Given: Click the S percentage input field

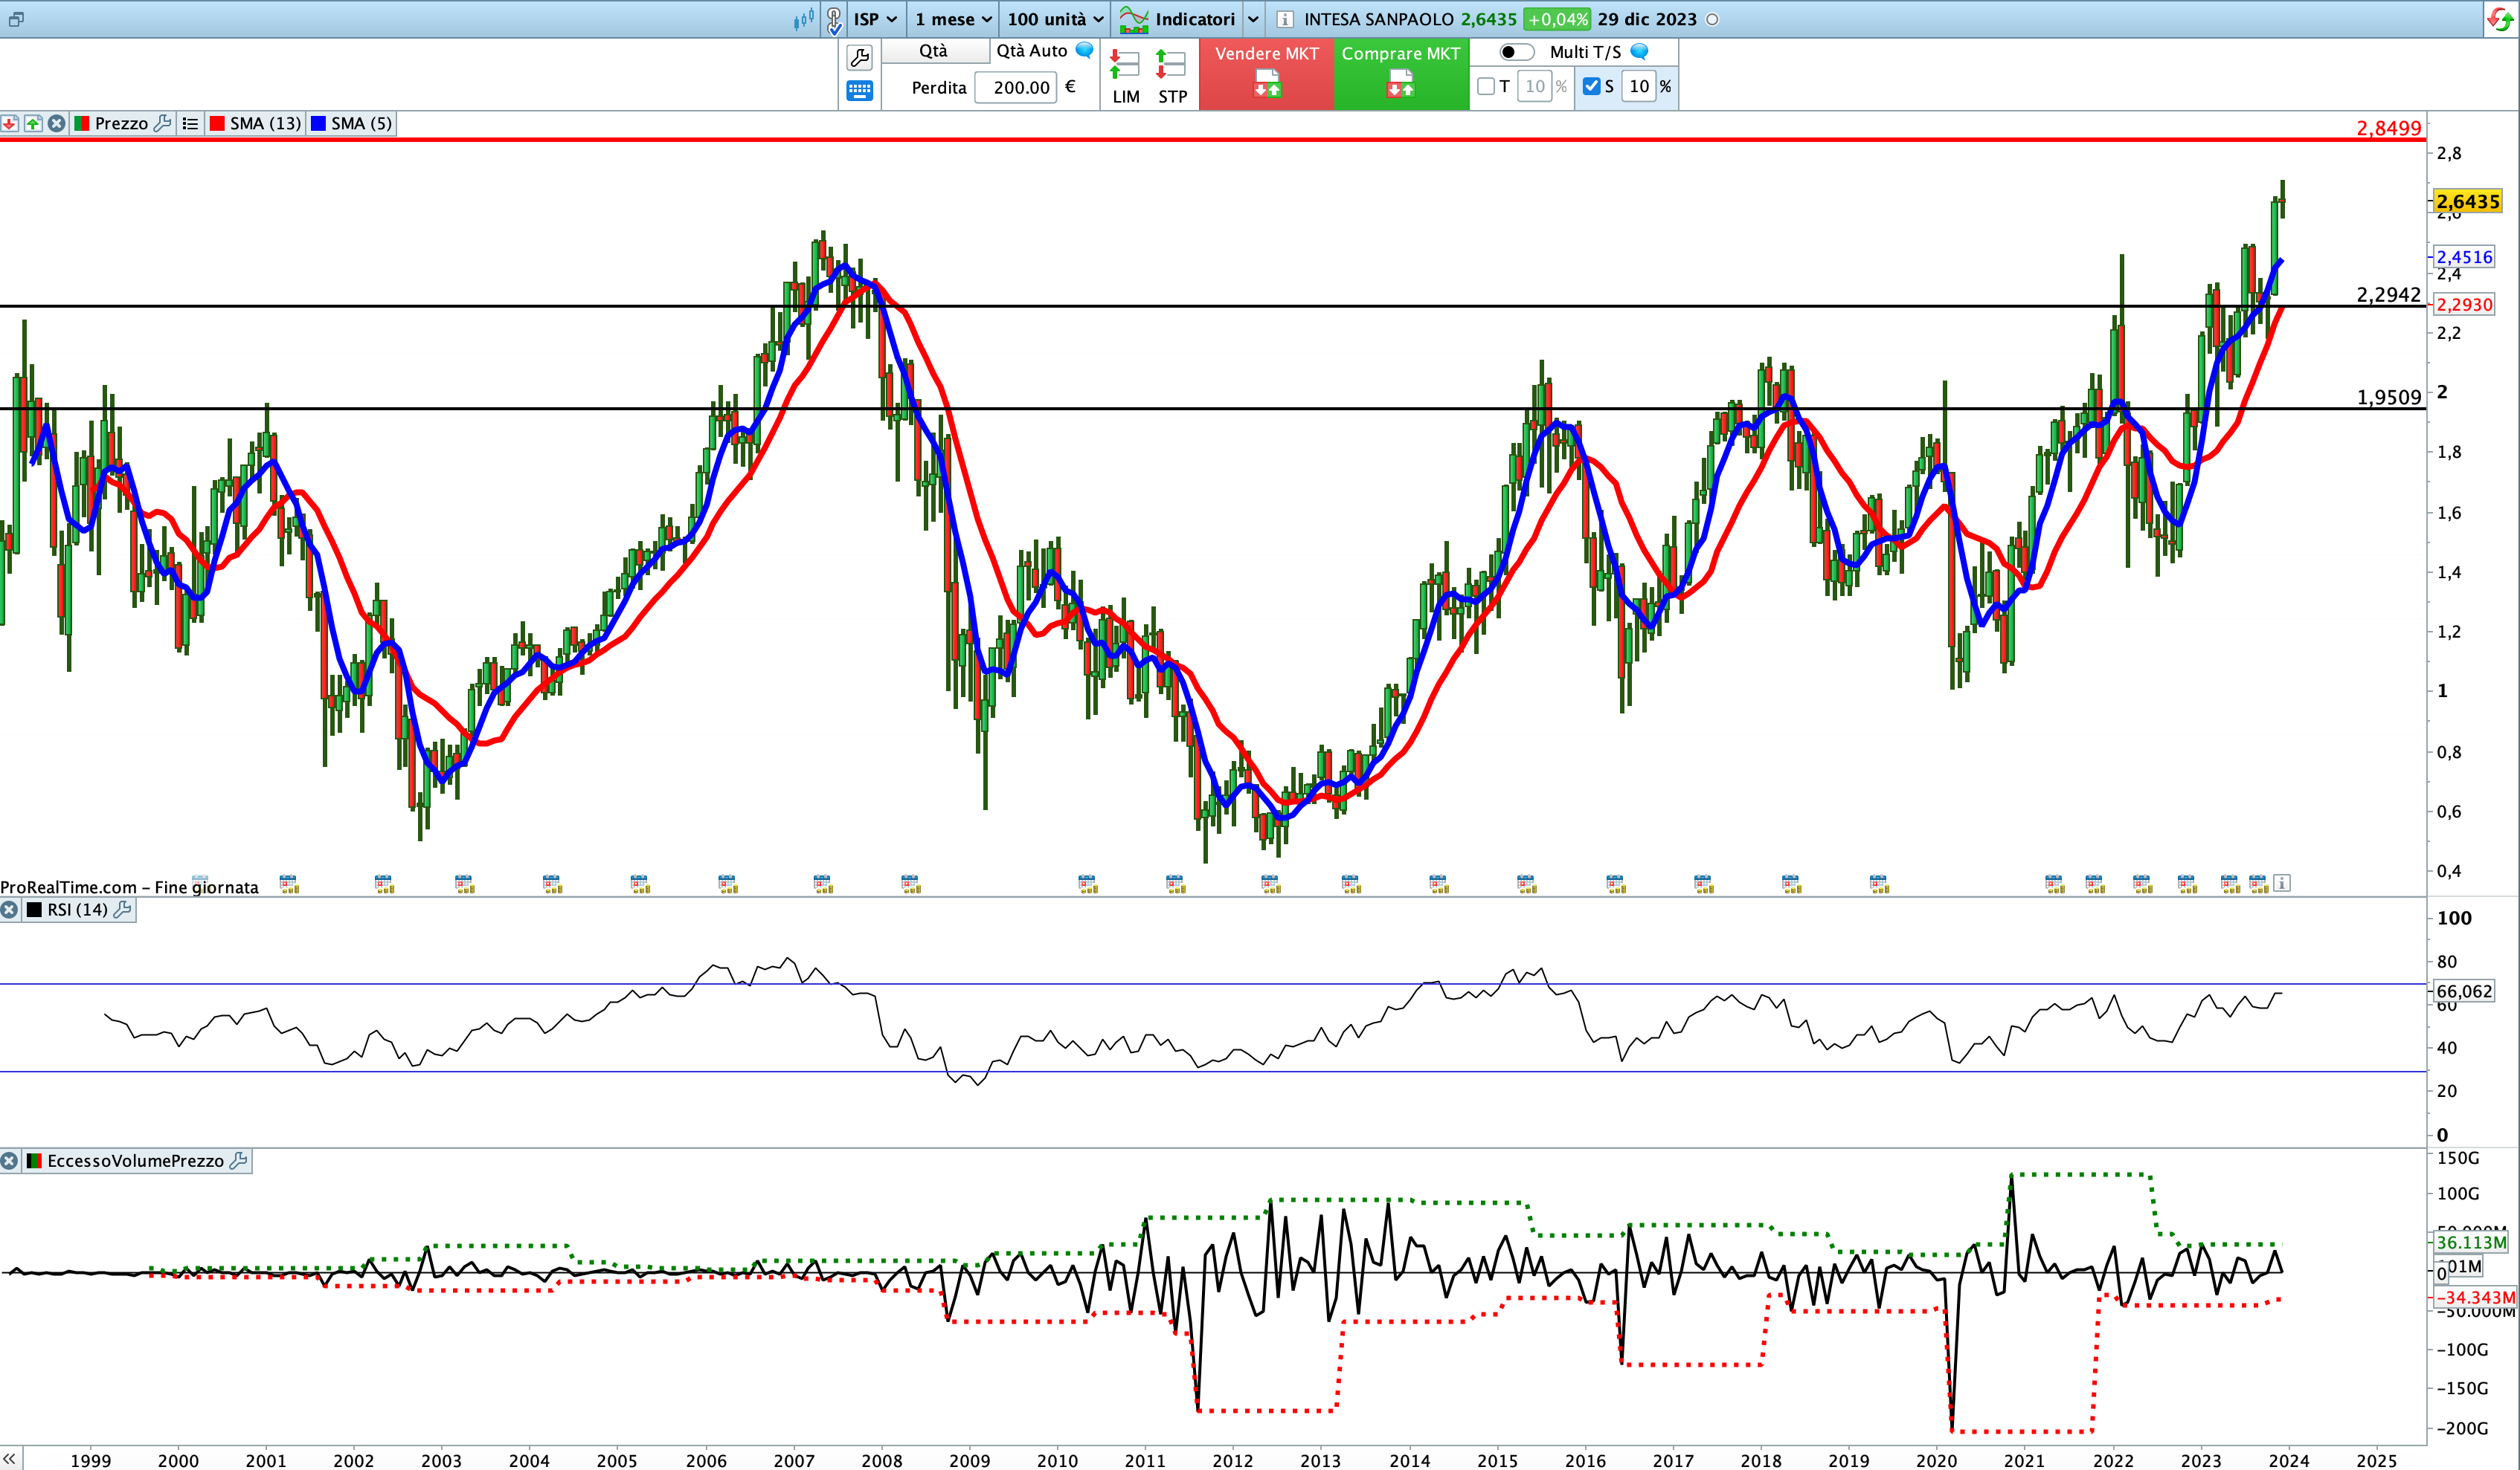Looking at the screenshot, I should tap(1639, 87).
